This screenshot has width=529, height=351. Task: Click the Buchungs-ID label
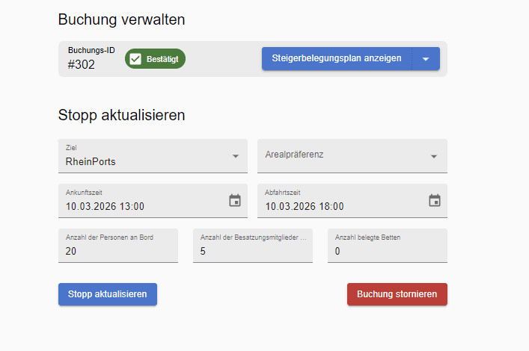91,50
